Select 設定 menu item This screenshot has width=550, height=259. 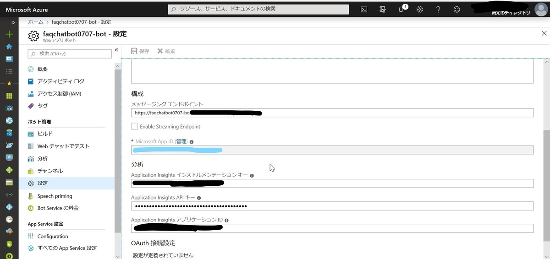pyautogui.click(x=66, y=183)
